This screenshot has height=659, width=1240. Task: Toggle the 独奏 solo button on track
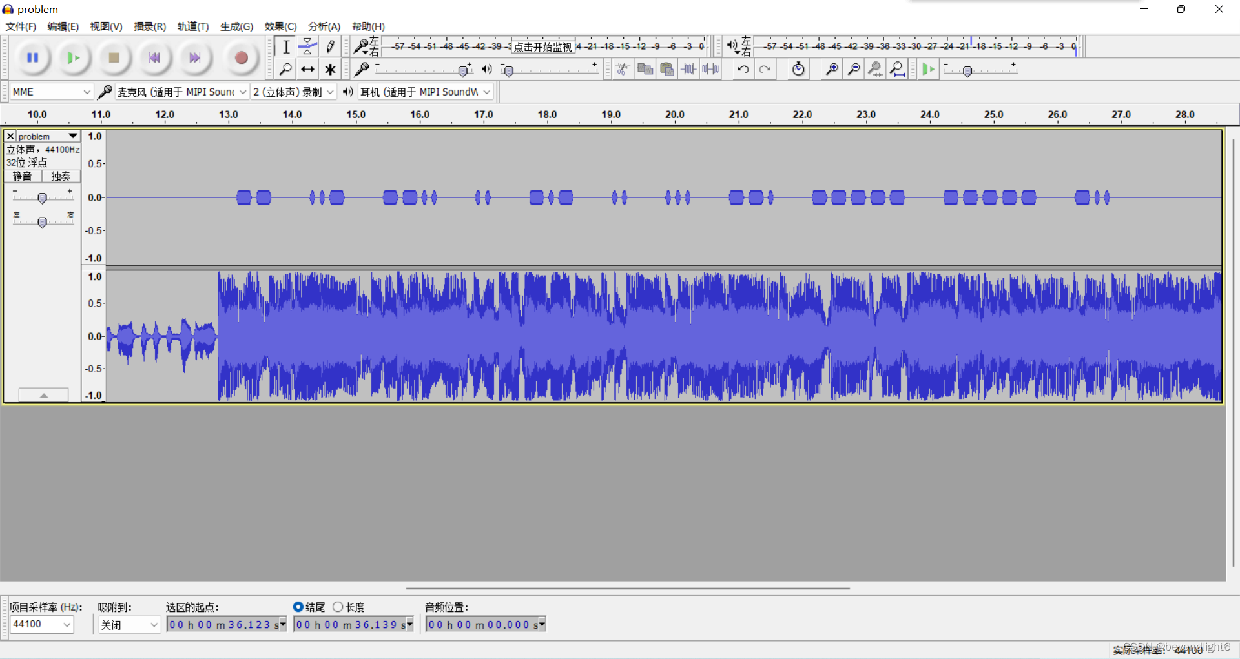(x=61, y=176)
